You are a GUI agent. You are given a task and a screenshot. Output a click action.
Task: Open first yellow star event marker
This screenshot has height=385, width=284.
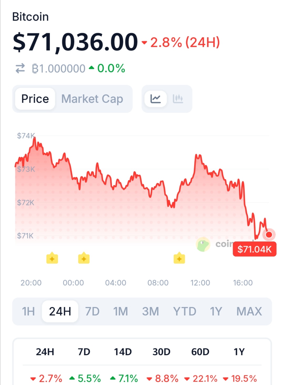coord(52,258)
